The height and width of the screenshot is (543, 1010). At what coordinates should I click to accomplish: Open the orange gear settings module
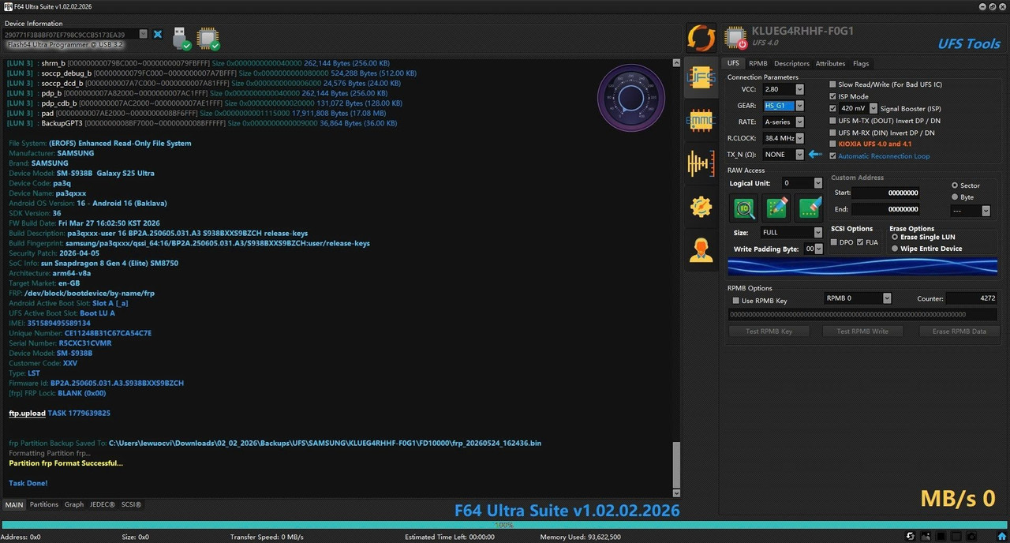701,207
